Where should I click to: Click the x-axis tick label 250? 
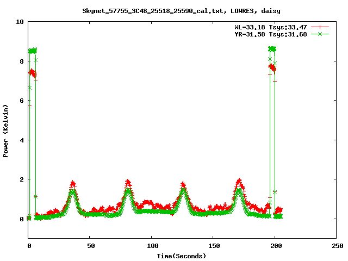point(336,246)
